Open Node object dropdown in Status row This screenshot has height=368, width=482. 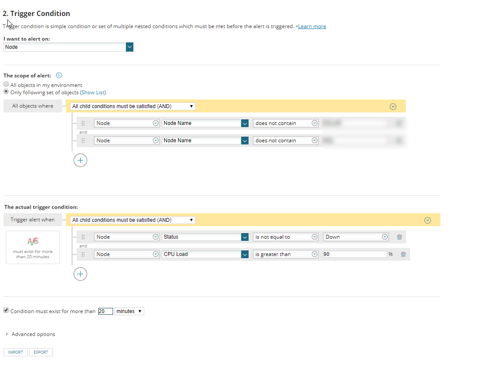tap(126, 237)
